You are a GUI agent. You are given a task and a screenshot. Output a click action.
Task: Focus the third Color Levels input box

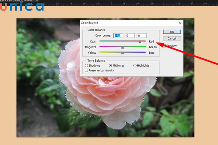tap(141, 36)
